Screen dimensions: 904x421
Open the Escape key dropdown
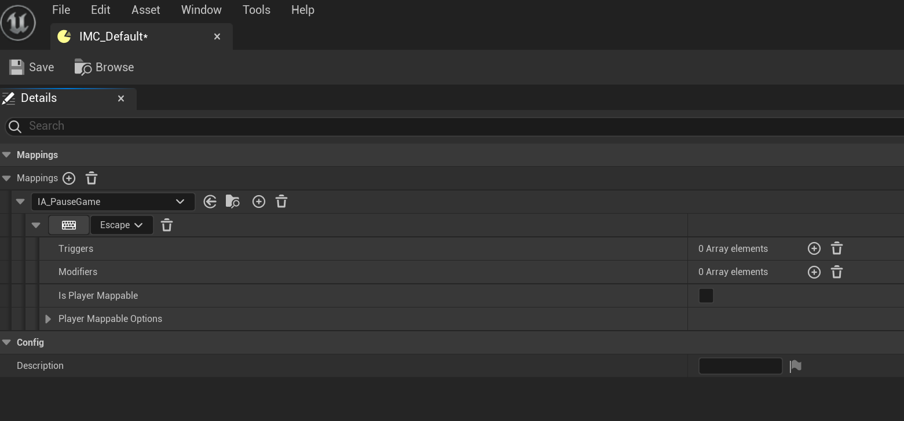click(x=122, y=225)
